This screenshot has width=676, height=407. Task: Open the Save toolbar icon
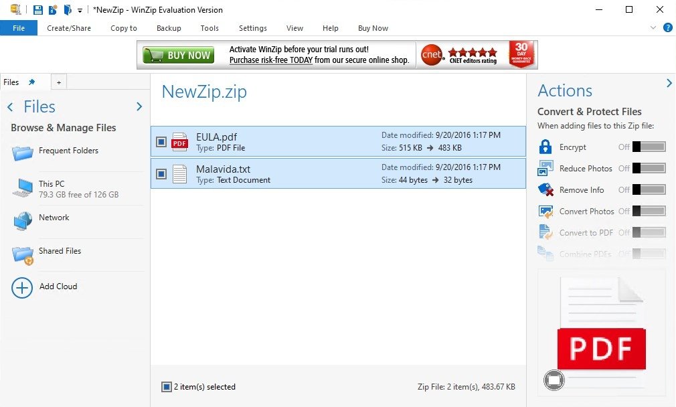coord(37,9)
